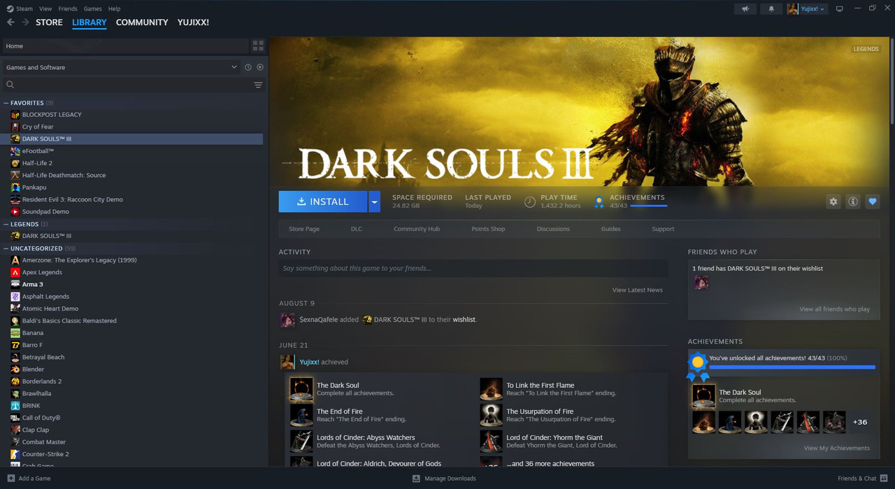Click the Soundpad Demo icon
895x489 pixels.
15,211
